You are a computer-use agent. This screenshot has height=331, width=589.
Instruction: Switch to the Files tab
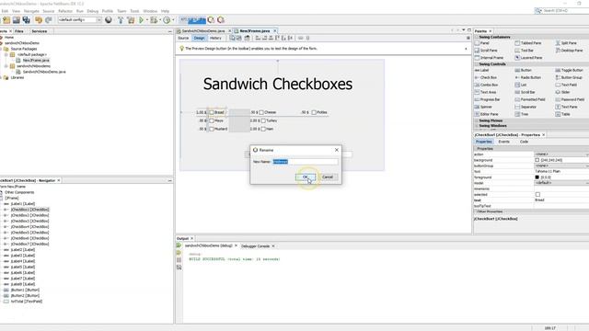(x=18, y=31)
